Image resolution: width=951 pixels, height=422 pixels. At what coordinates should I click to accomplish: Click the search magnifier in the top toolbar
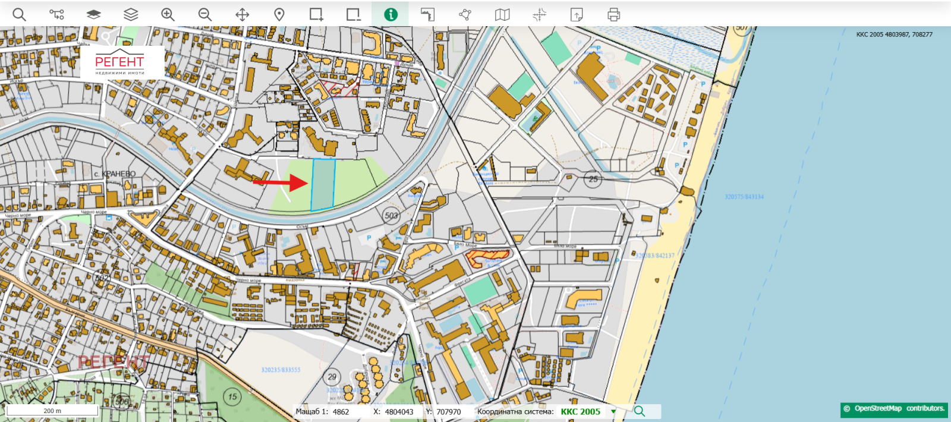pos(19,14)
